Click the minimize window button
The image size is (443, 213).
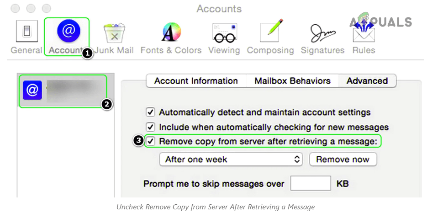click(31, 9)
